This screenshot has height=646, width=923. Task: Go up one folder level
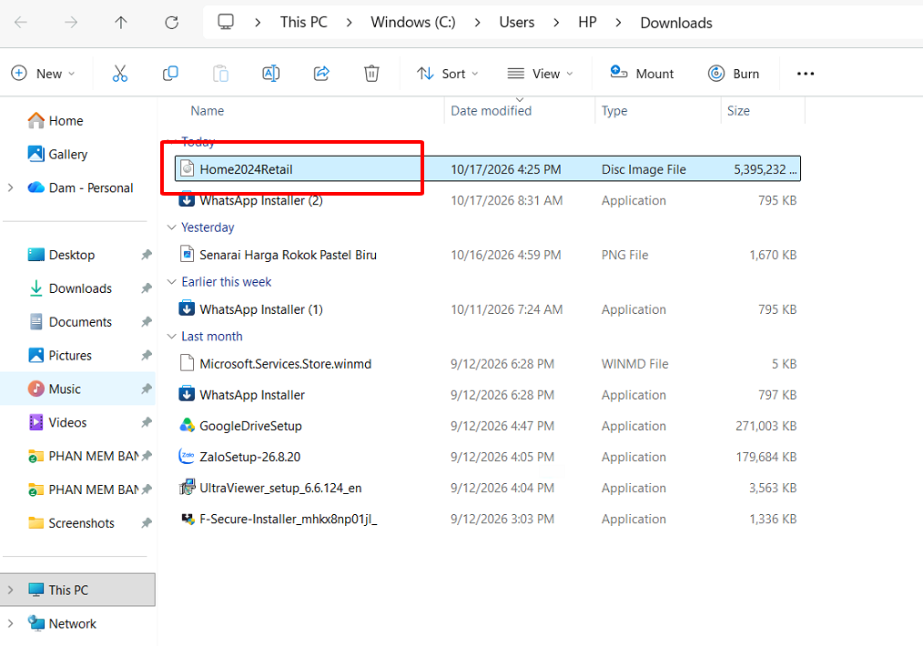[x=121, y=23]
